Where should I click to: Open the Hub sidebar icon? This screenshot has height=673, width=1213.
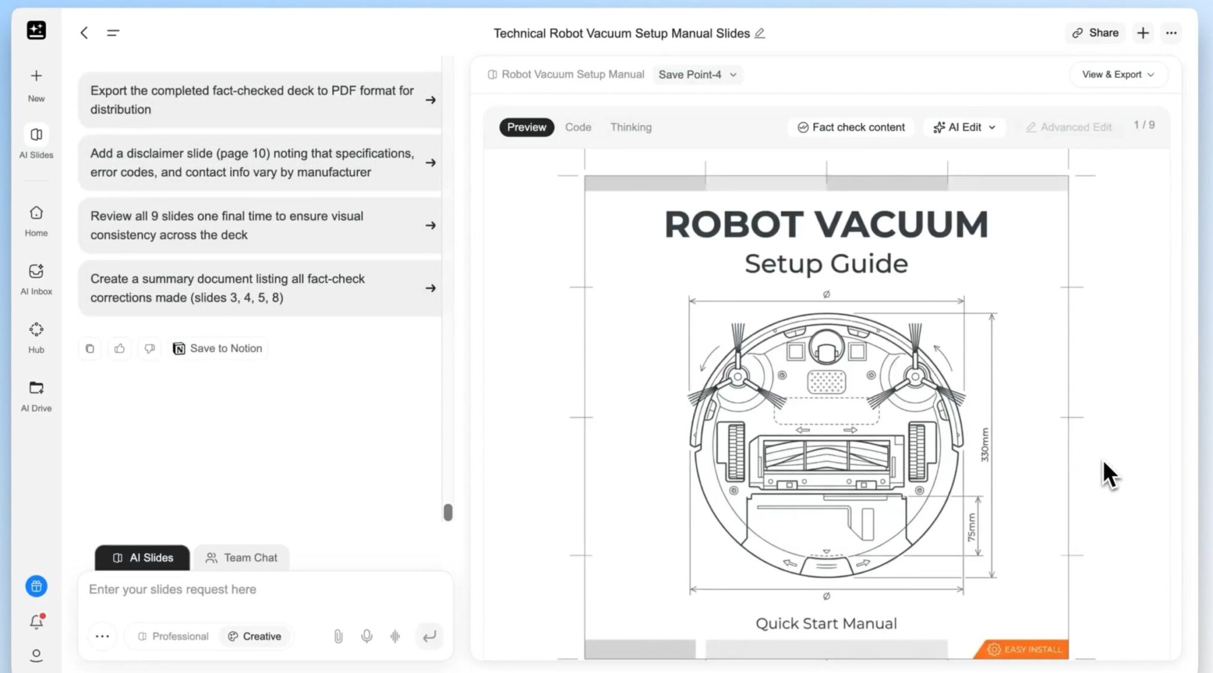(36, 330)
